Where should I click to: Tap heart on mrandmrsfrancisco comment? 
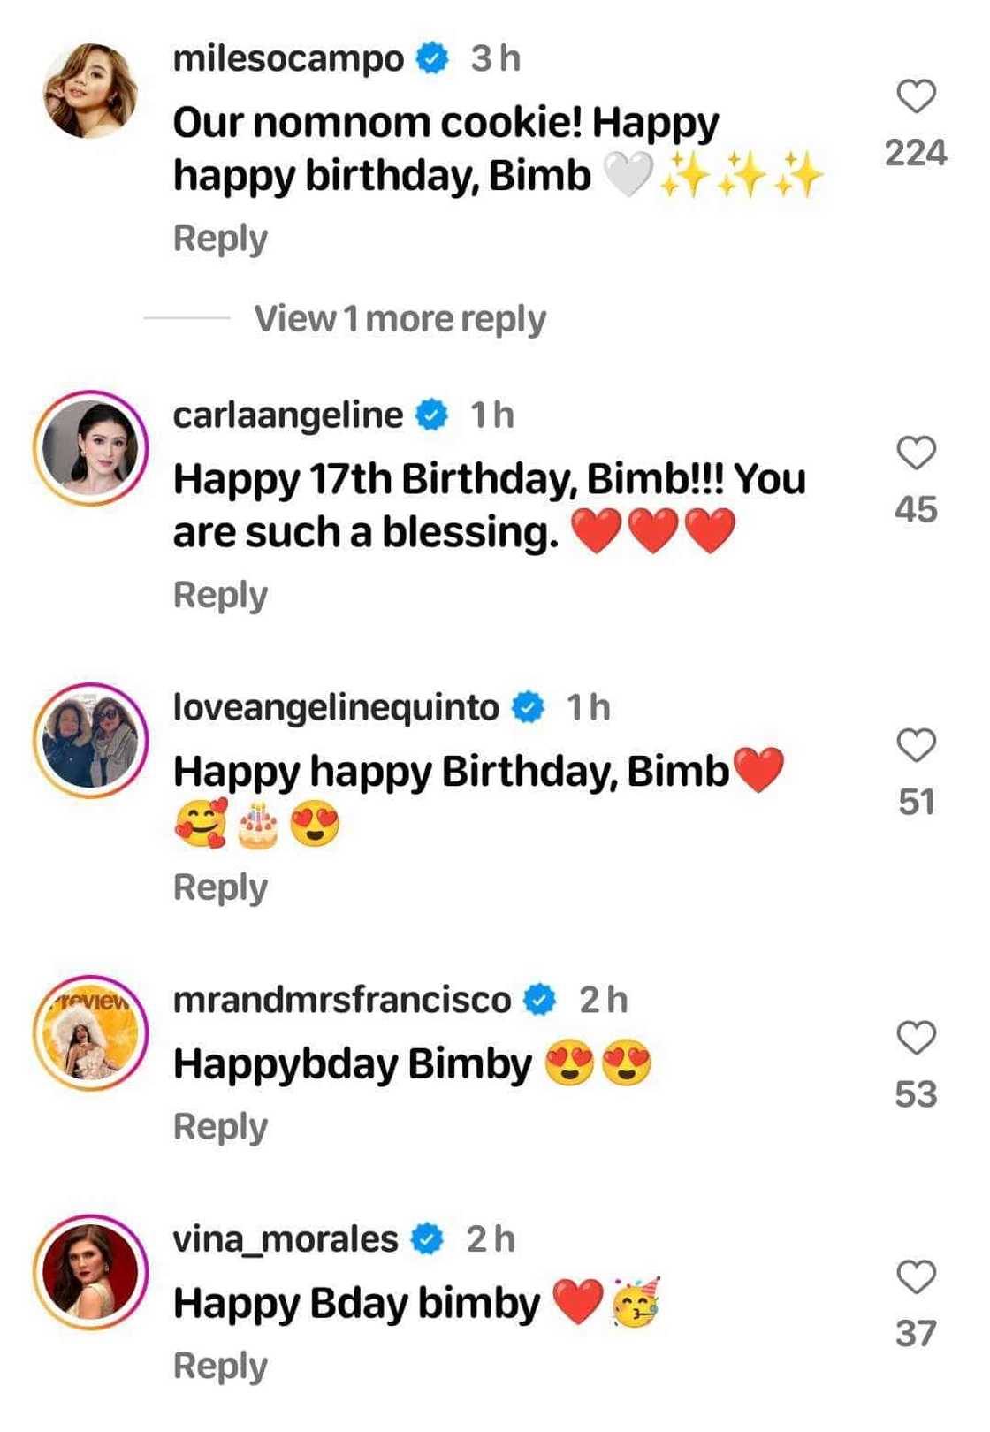[916, 1037]
